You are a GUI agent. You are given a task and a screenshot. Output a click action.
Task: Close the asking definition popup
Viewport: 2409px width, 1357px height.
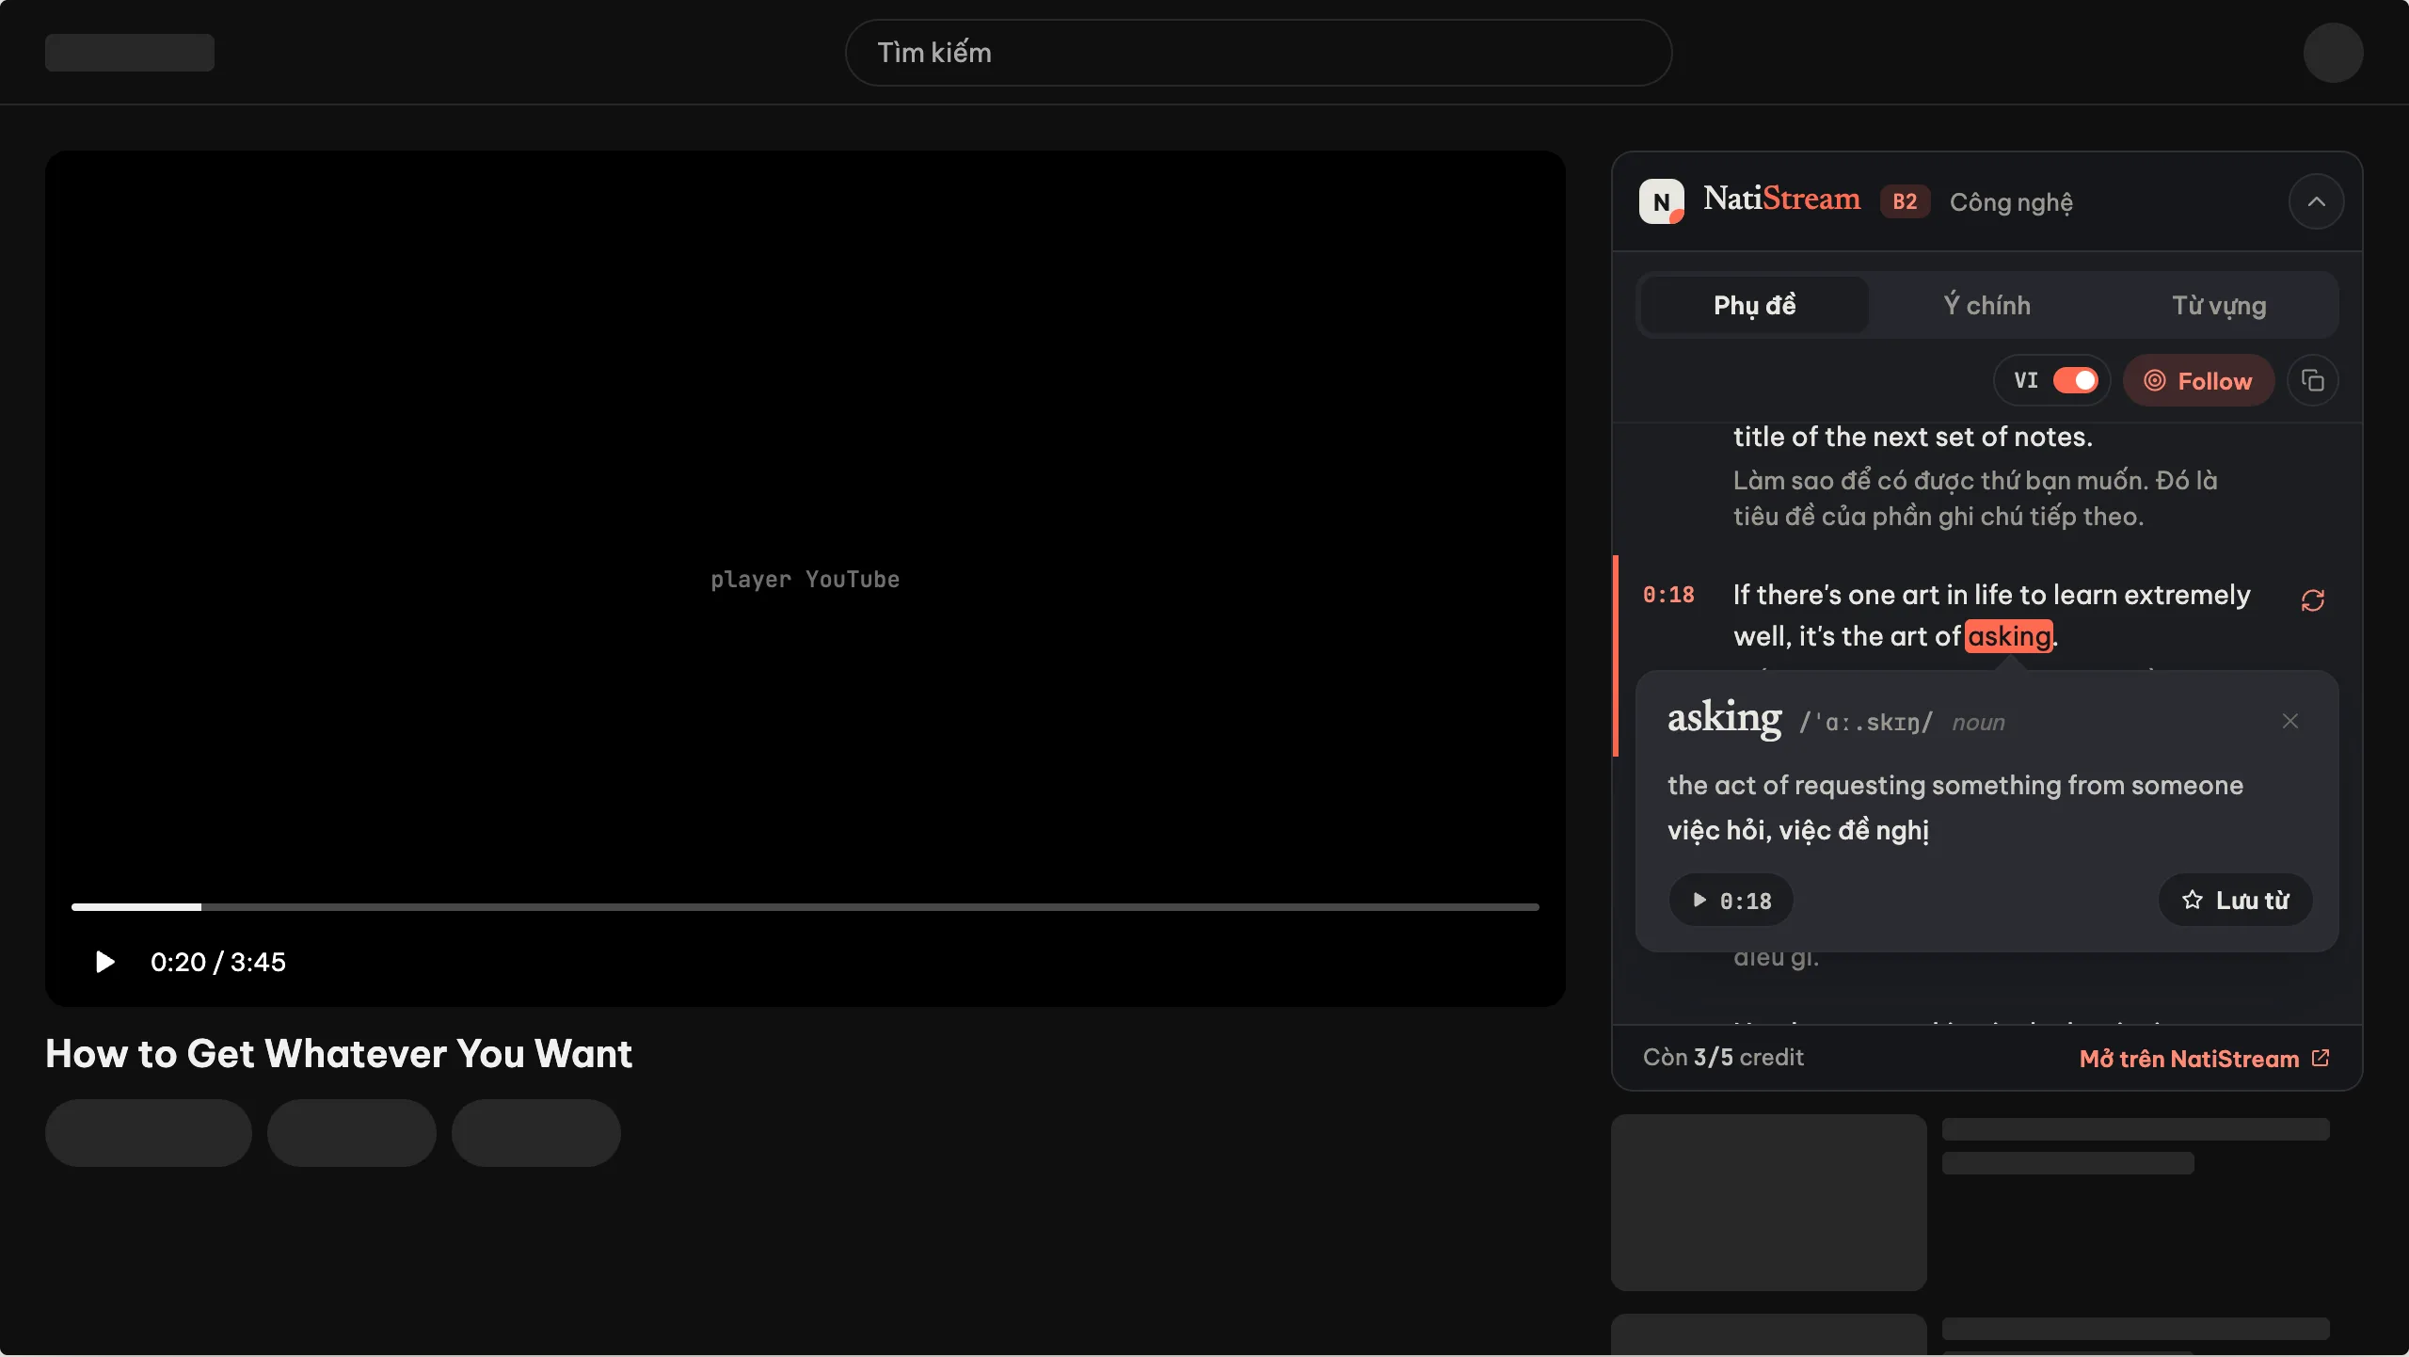pyautogui.click(x=2289, y=721)
